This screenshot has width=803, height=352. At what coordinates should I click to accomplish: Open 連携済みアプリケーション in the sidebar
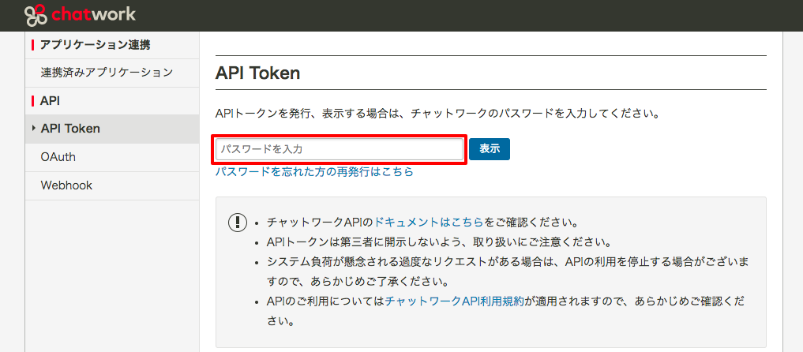pyautogui.click(x=107, y=73)
